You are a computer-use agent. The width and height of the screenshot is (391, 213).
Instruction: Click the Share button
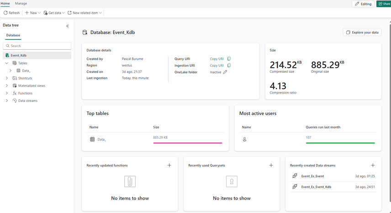384,4
